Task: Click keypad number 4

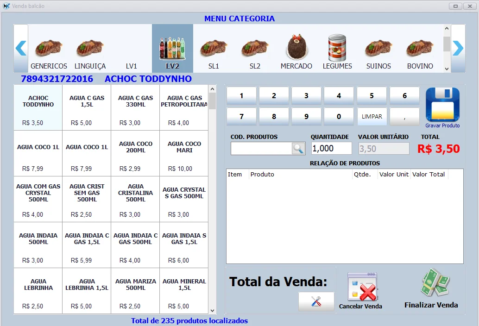Action: 339,96
